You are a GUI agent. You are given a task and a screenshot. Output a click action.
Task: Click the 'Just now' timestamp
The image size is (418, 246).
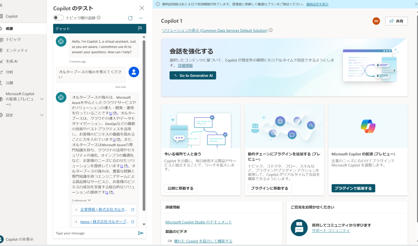[x=121, y=87]
